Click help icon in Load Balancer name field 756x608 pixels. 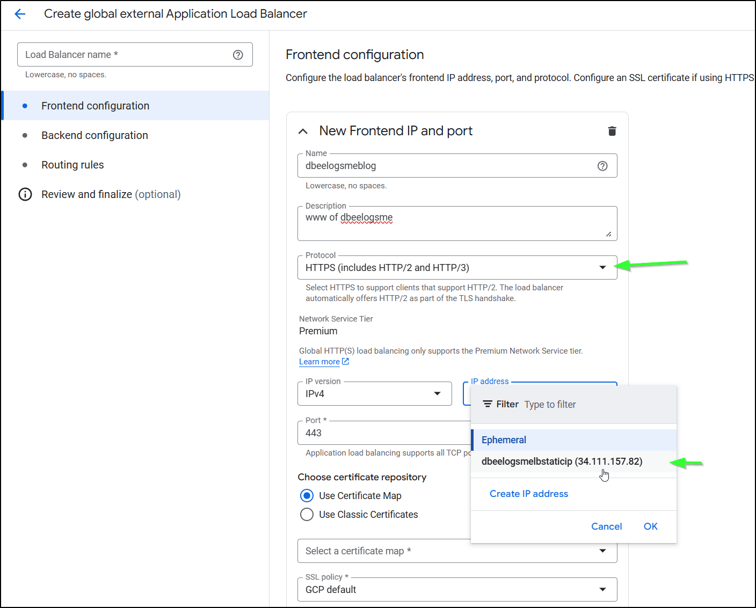tap(238, 55)
